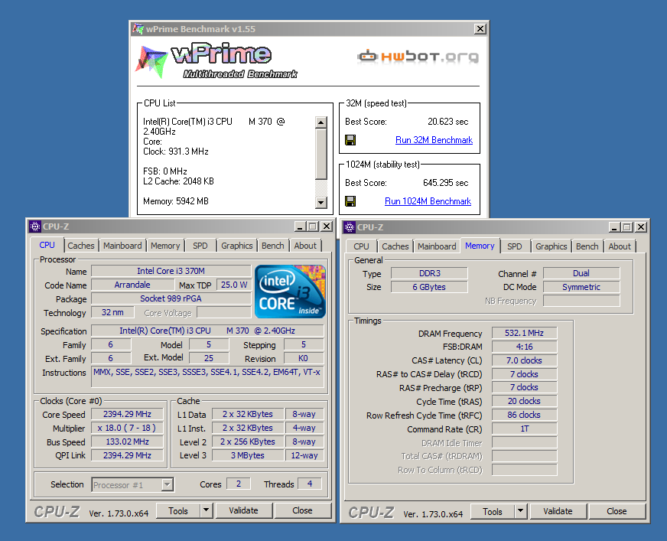Select CPU tab in left CPU-Z window
667x541 pixels.
coord(47,245)
